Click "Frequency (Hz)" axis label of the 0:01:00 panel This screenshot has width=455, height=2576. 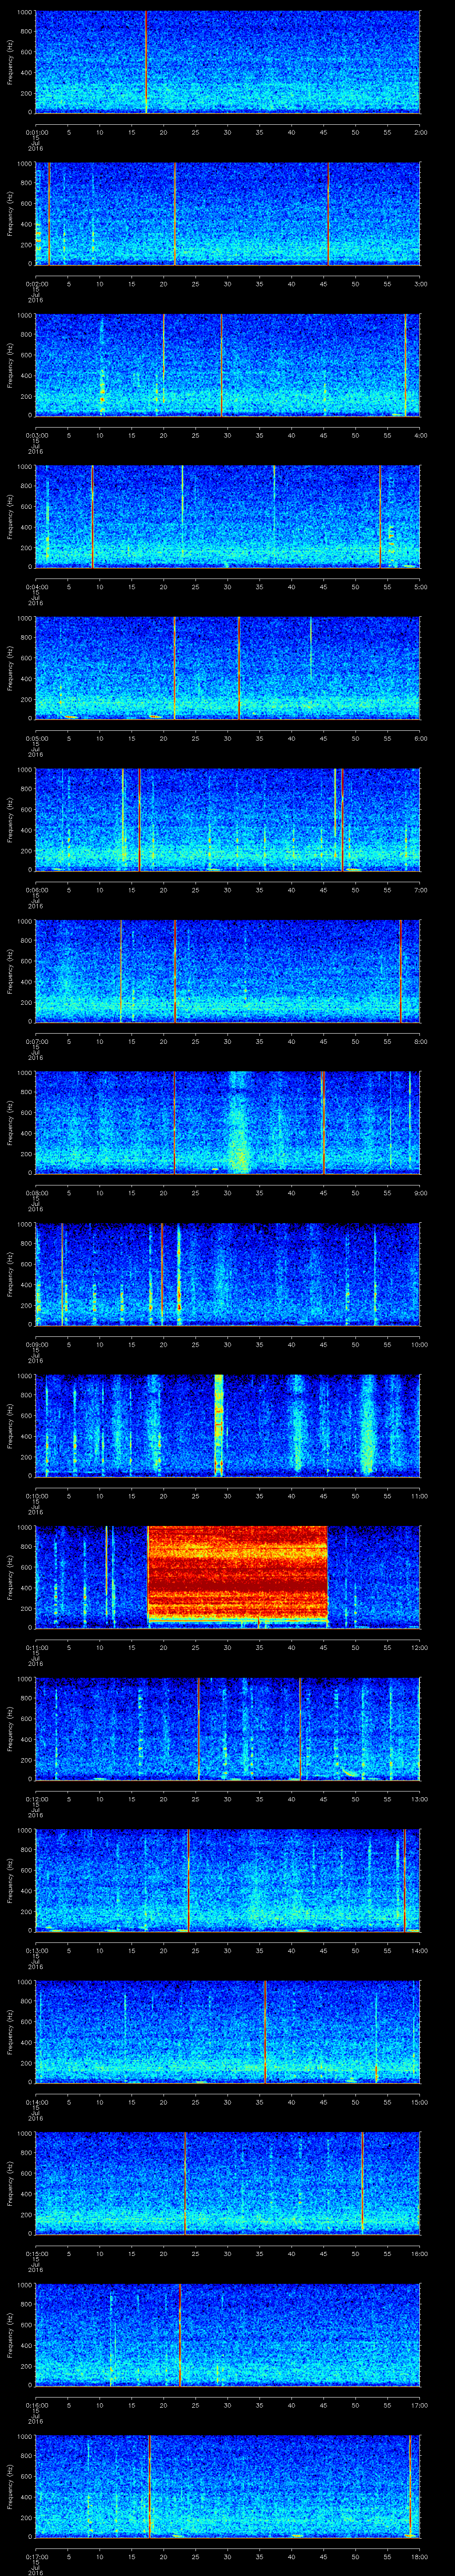tap(10, 62)
